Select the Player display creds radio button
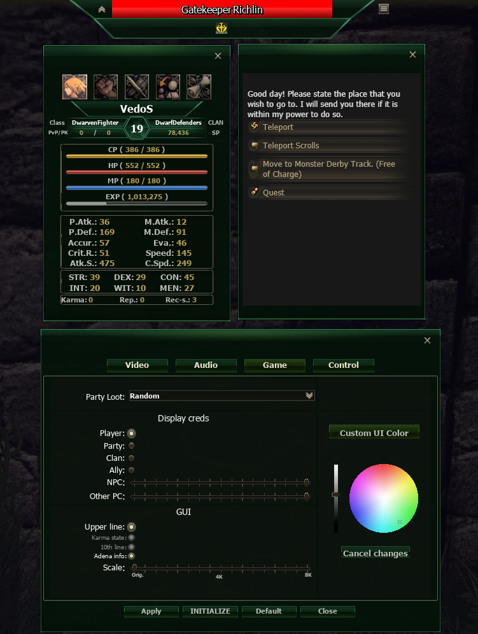The width and height of the screenshot is (478, 634). coord(131,433)
